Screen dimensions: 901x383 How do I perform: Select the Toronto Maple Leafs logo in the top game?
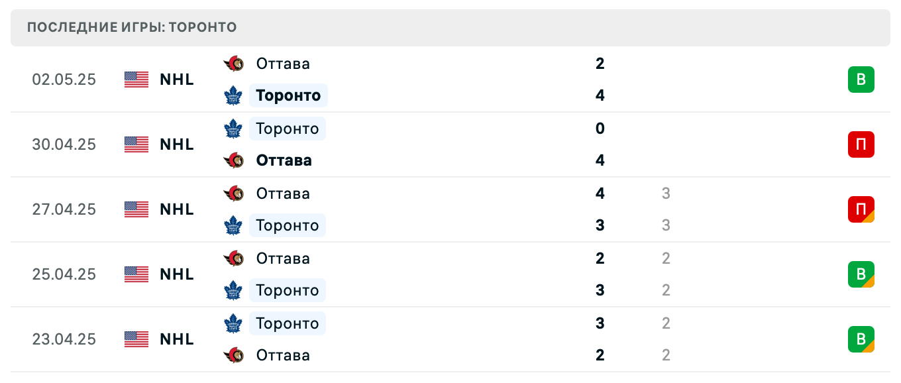point(234,95)
